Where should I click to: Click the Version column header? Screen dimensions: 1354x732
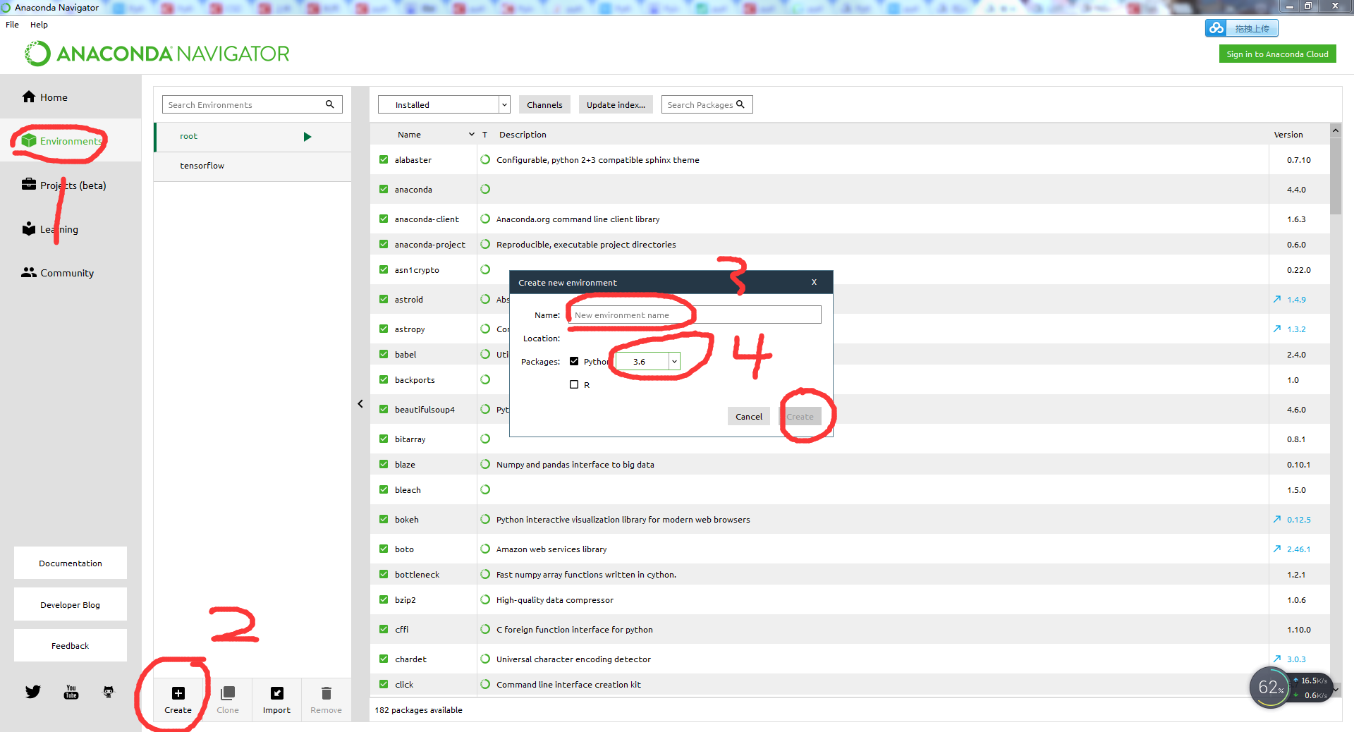point(1288,135)
